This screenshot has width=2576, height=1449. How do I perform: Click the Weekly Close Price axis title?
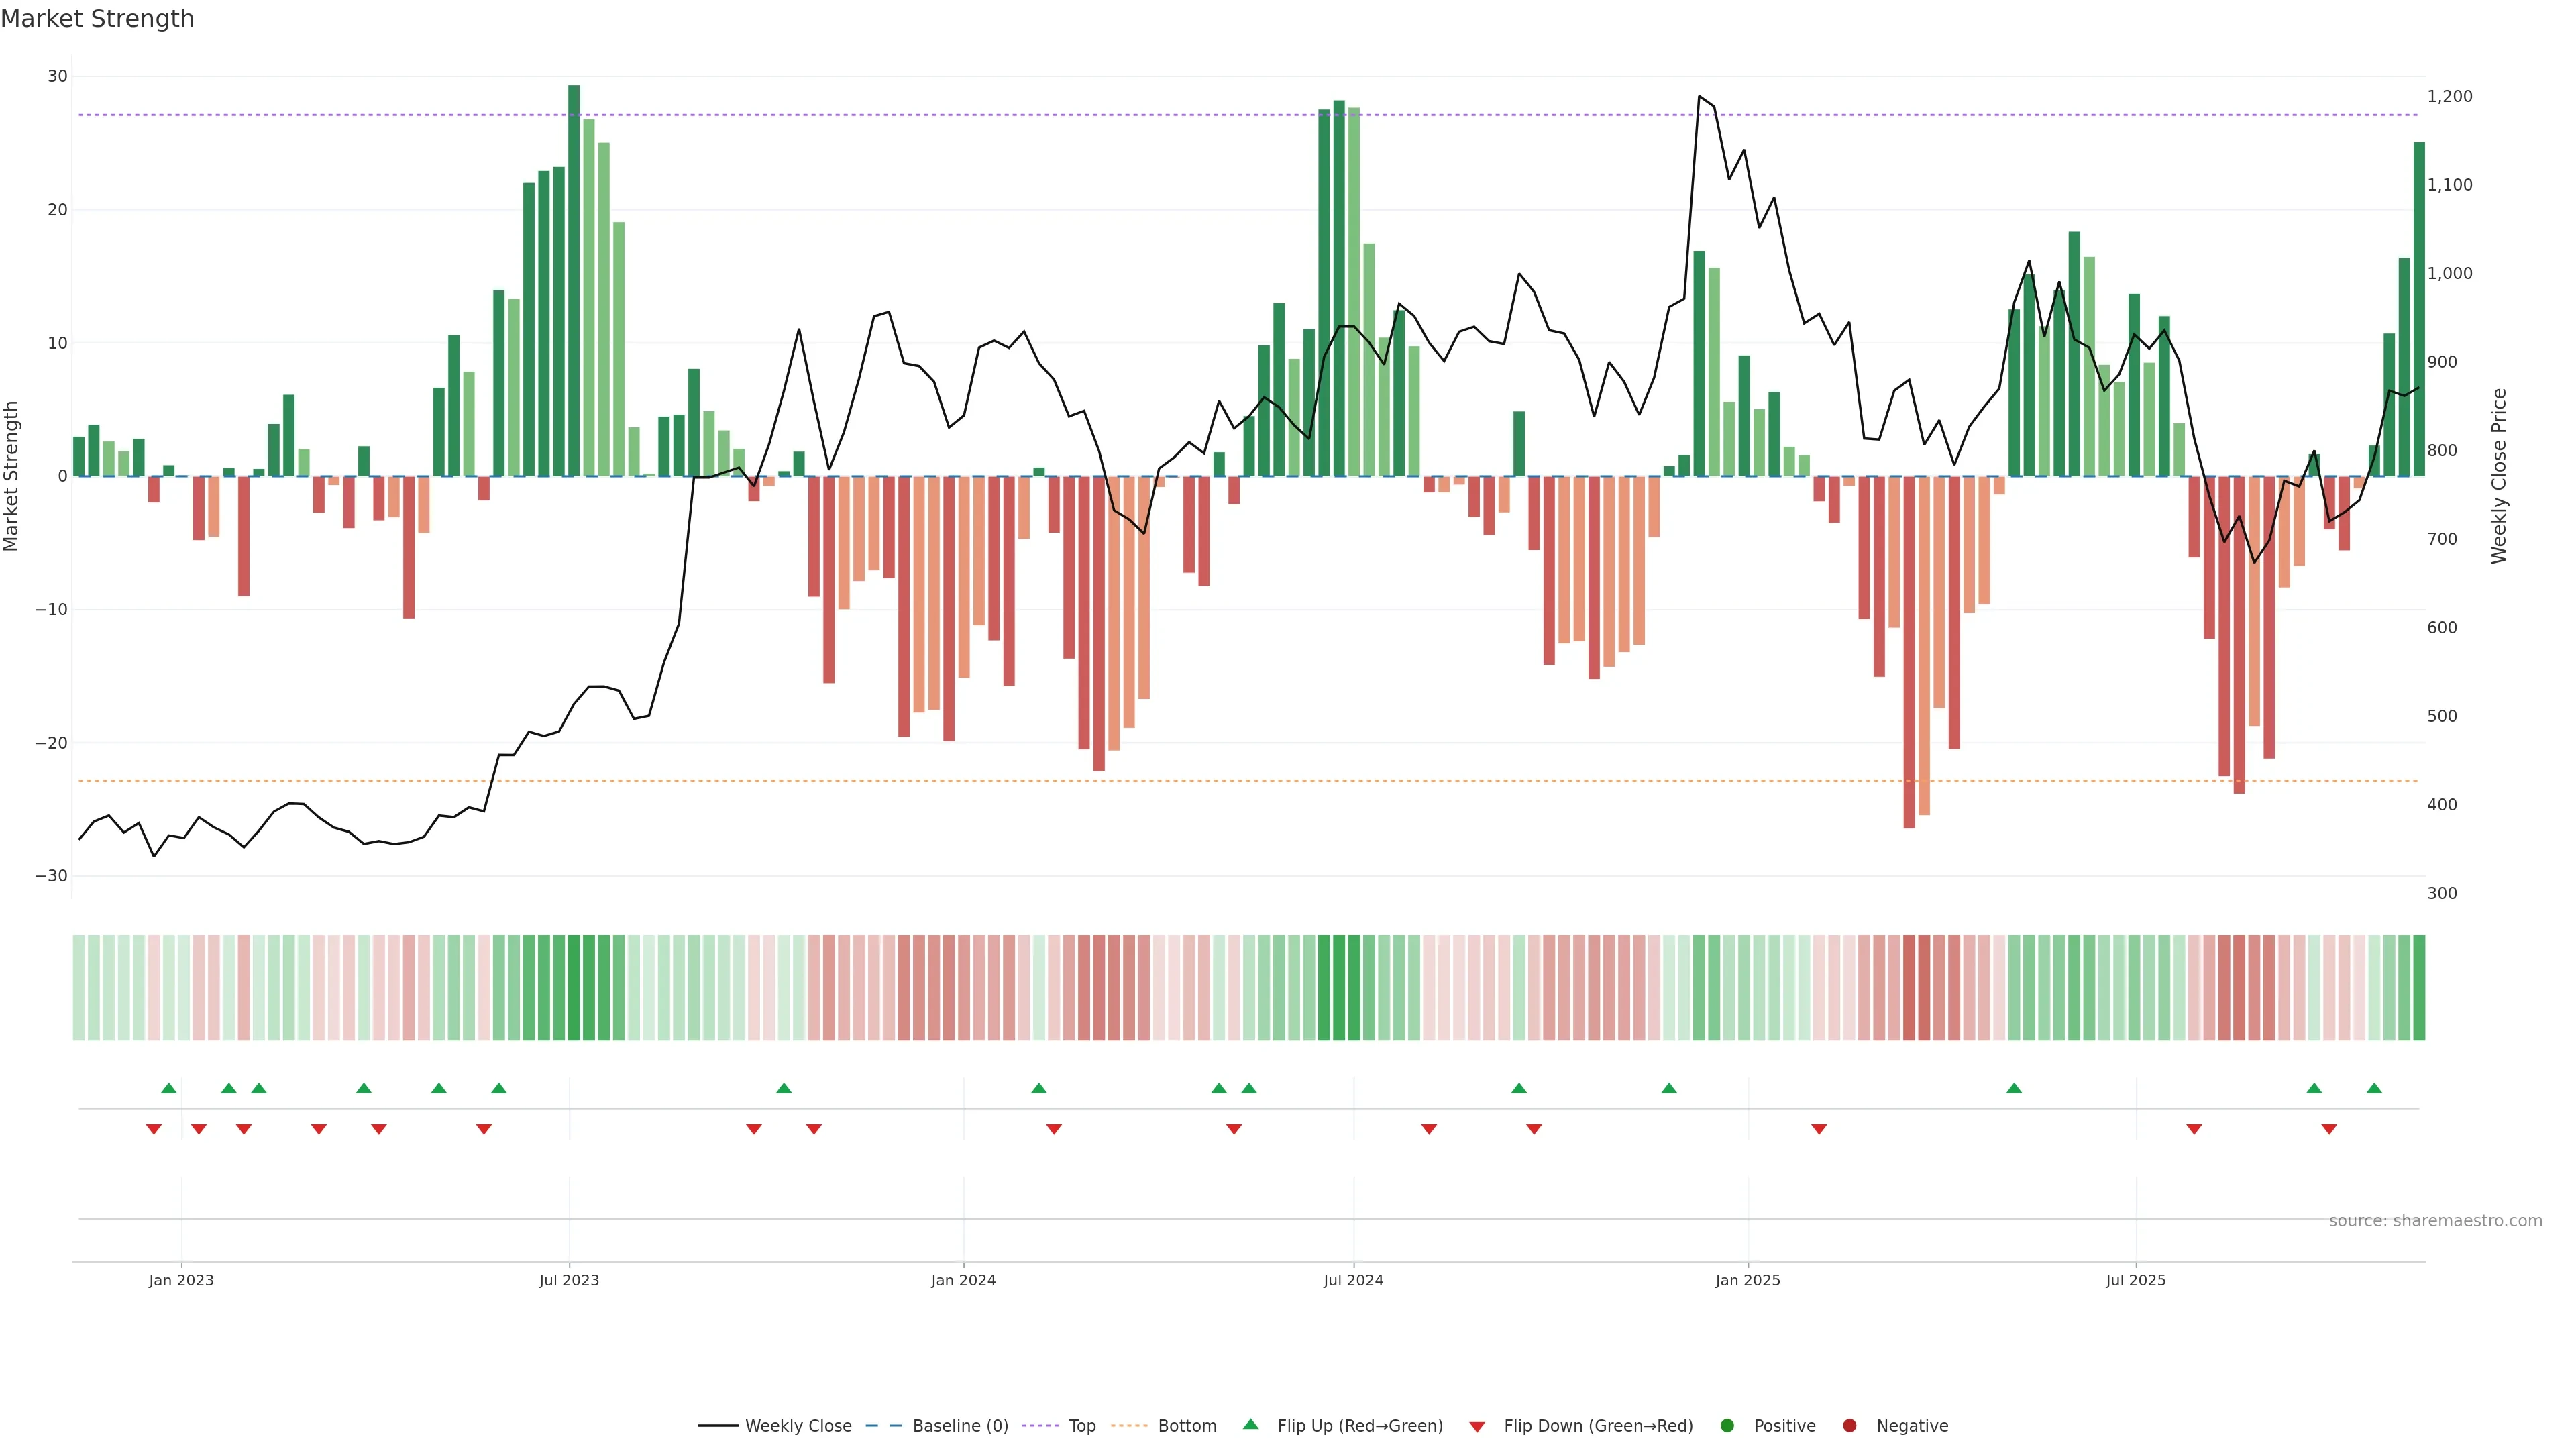coord(2499,476)
